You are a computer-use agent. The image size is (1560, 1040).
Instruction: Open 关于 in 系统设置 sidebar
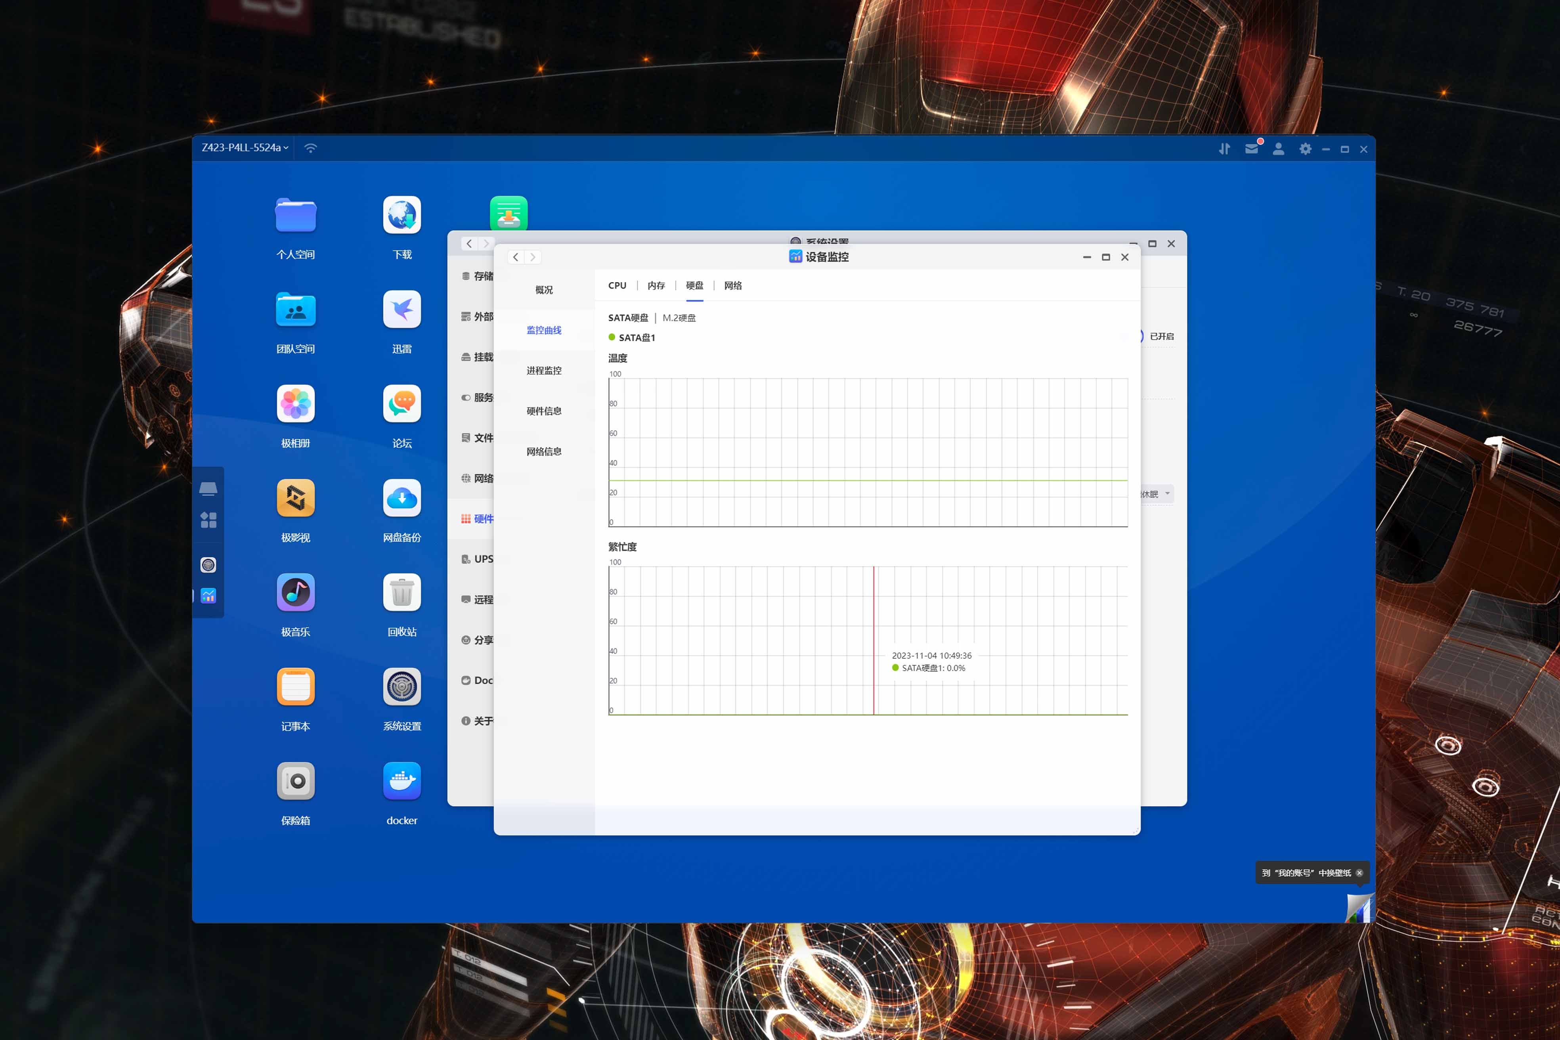(x=478, y=721)
